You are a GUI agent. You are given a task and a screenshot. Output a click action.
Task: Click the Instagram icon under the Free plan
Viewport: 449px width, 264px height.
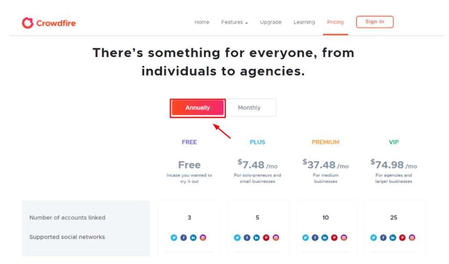coord(203,238)
